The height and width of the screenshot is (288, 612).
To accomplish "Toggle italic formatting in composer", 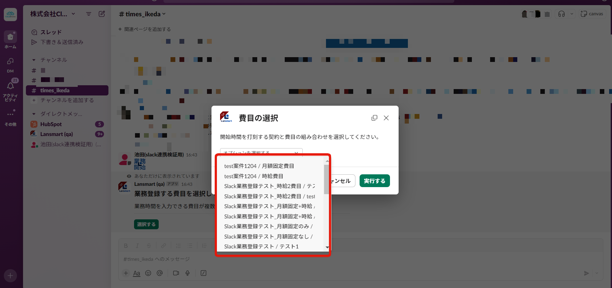I will coord(137,246).
